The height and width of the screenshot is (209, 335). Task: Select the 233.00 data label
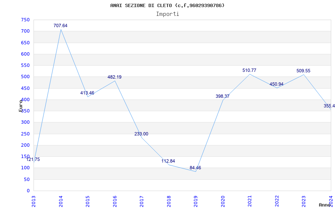click(x=141, y=134)
